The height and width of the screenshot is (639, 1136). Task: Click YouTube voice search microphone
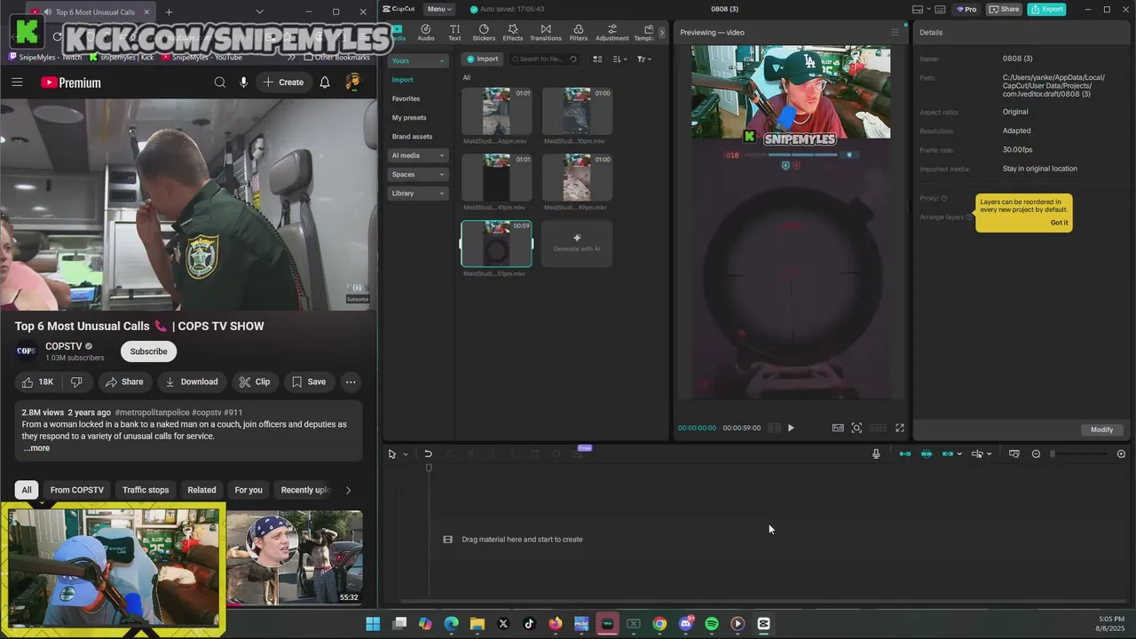(243, 83)
